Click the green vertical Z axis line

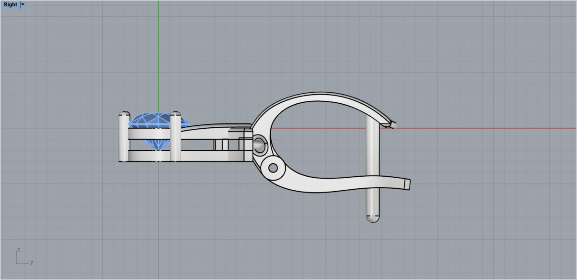coord(159,58)
